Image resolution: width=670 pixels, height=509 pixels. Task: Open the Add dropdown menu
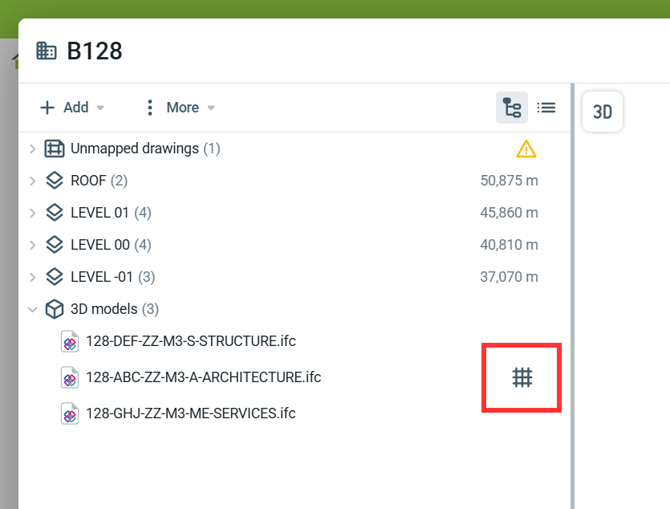72,108
